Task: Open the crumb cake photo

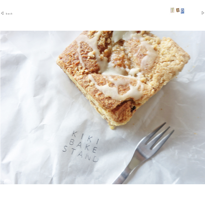Action: point(103,107)
